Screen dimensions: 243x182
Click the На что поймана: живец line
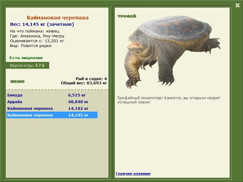point(35,31)
